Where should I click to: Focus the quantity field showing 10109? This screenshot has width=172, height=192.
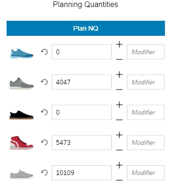(x=82, y=173)
